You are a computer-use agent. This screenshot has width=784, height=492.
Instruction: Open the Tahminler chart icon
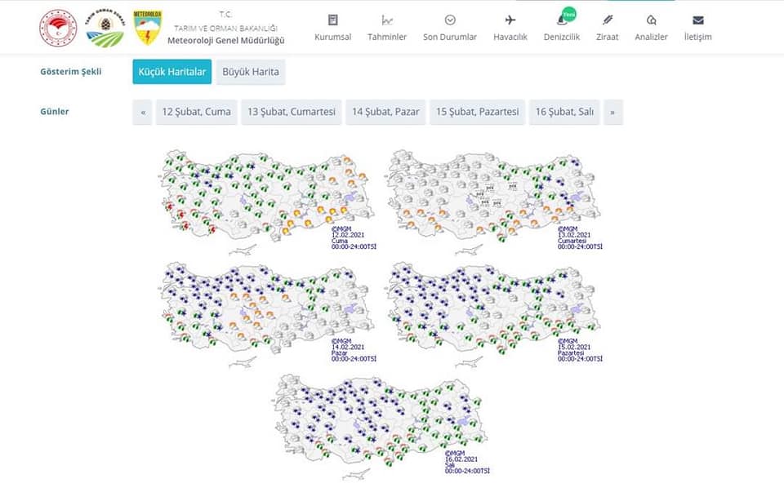coord(387,20)
